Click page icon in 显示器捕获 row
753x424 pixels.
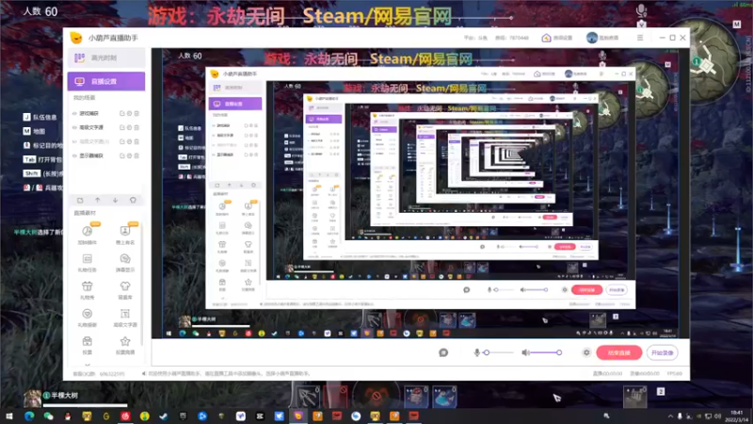[122, 155]
